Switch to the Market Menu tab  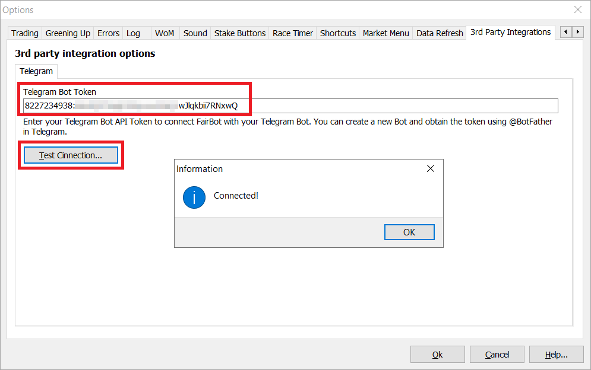pyautogui.click(x=386, y=33)
